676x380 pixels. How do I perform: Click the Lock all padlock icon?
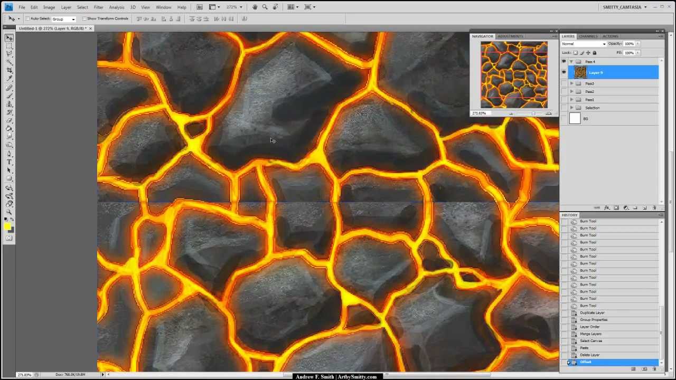(595, 53)
